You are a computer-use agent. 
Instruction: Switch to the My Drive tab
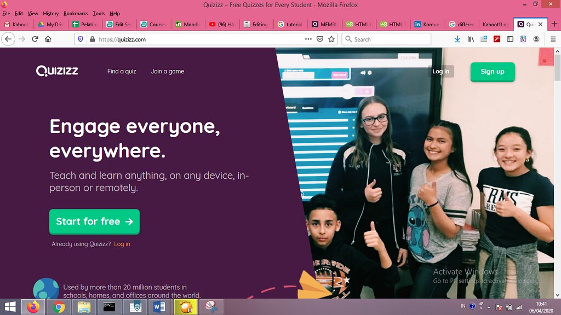51,24
